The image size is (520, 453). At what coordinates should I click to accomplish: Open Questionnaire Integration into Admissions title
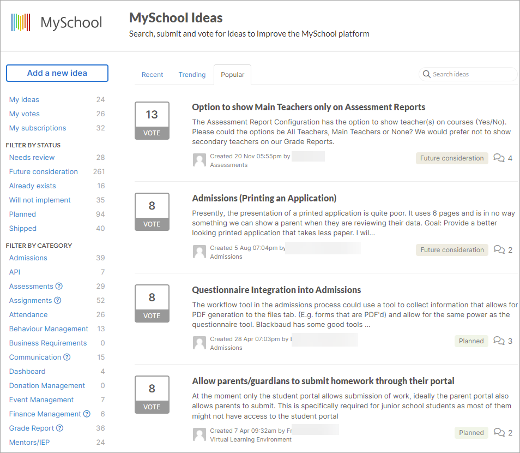[276, 290]
